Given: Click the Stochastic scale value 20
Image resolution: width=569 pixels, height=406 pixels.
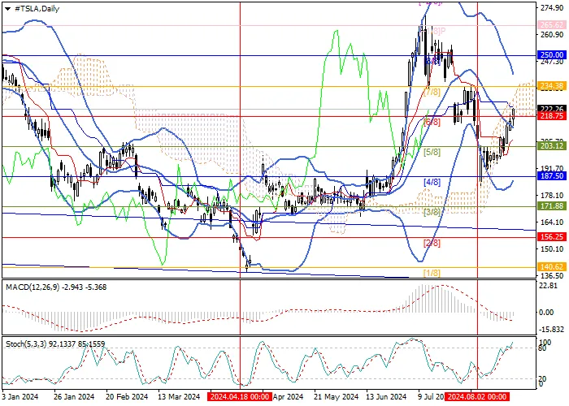Looking at the screenshot, I should pos(543,379).
